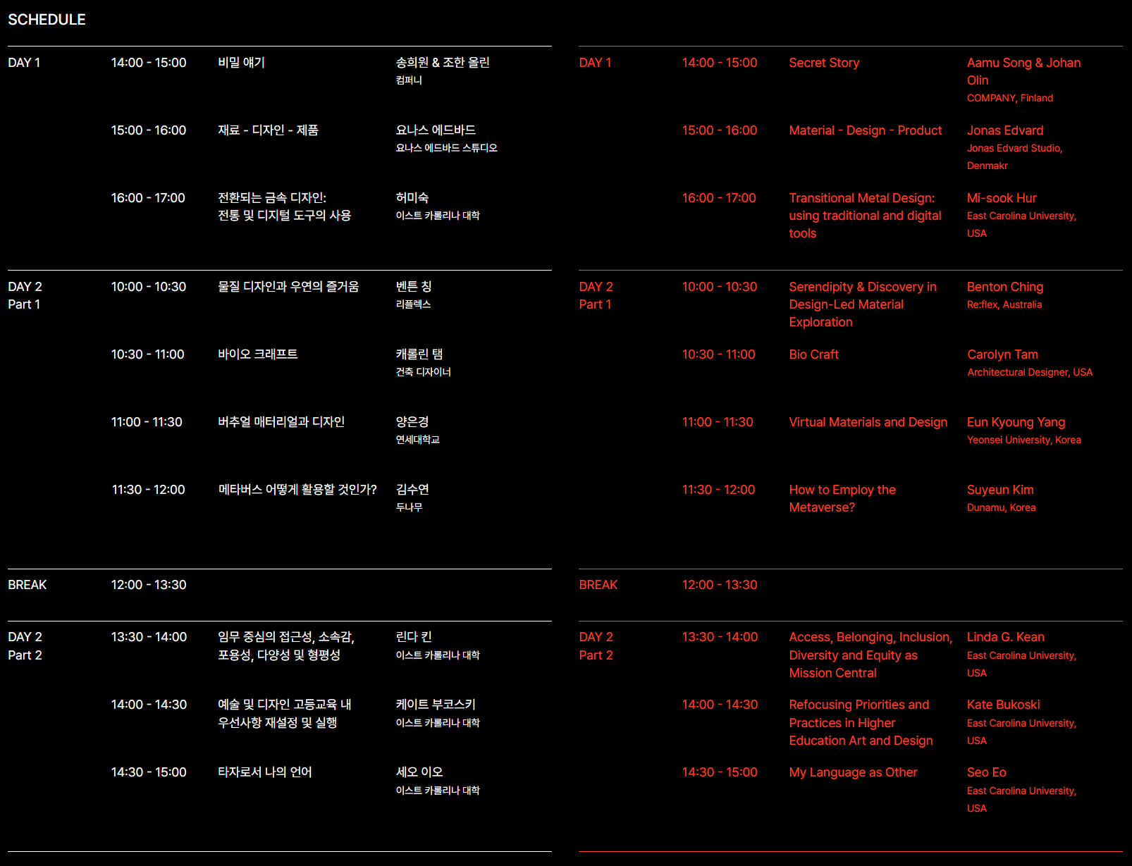
Task: Click speaker Mi-sook Hur
Action: point(1001,198)
